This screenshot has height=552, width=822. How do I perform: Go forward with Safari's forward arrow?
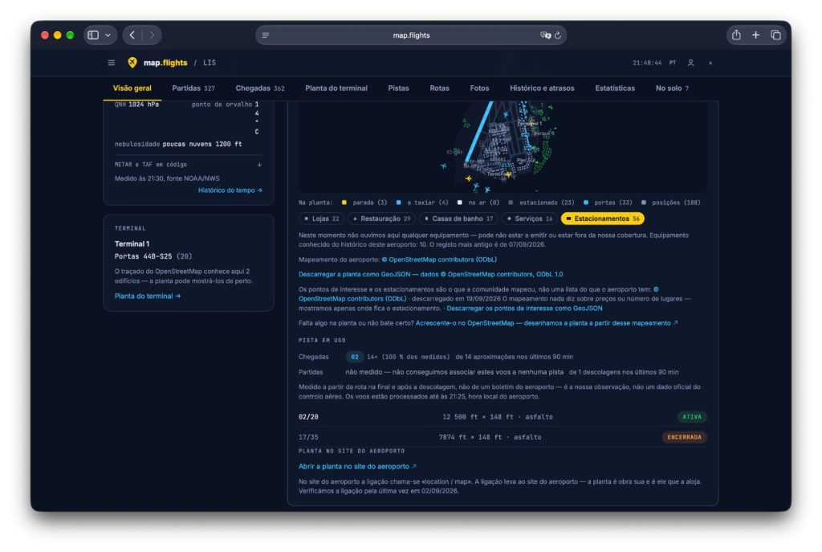pos(152,35)
